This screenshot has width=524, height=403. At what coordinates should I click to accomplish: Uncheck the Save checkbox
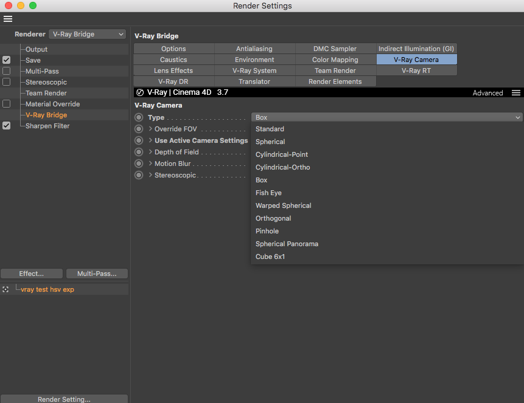pos(6,60)
